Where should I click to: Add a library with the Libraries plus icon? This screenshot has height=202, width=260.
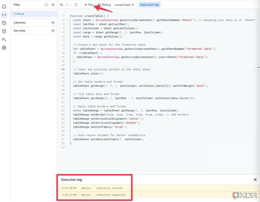[53, 22]
